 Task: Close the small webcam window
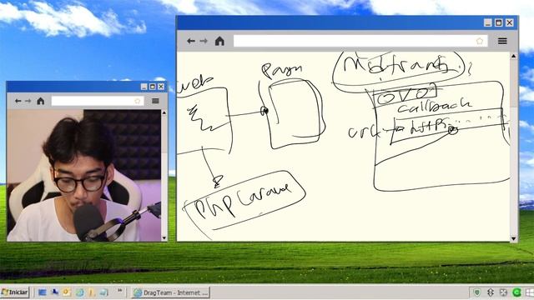coord(161,87)
